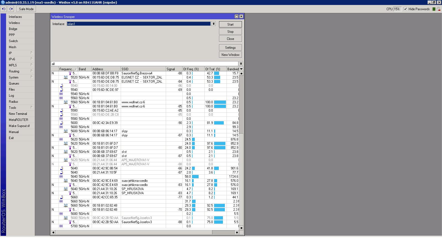Click channel icon of empty 5540 5GHz-N row
The image size is (442, 238).
pyautogui.click(x=61, y=94)
